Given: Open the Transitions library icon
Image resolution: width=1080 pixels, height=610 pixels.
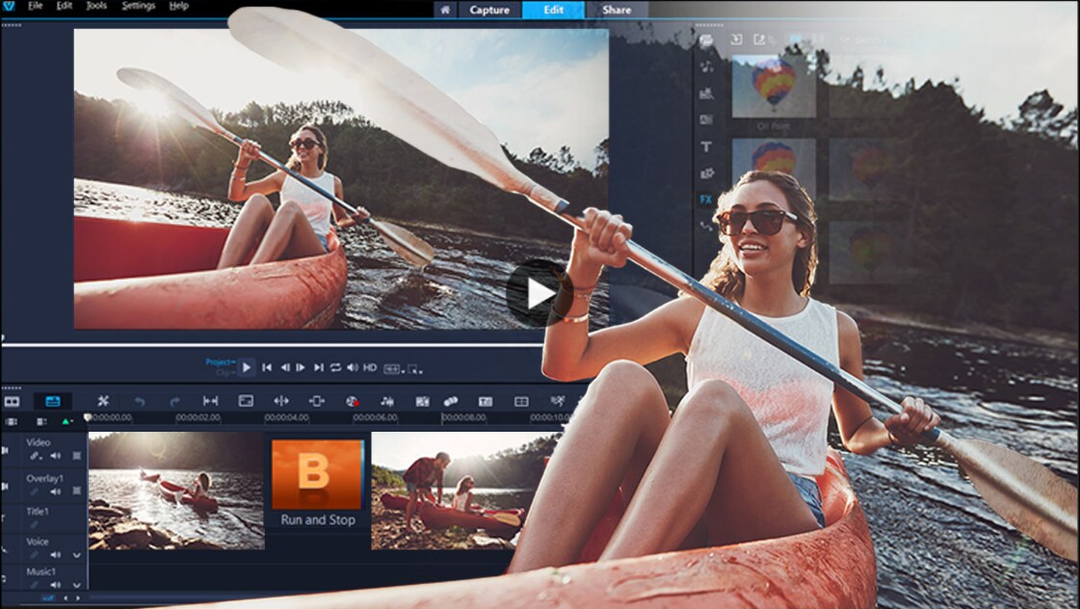Looking at the screenshot, I should pos(706,119).
